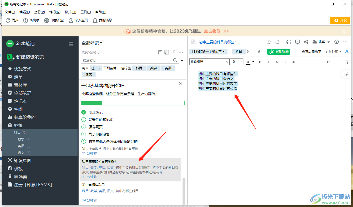Go to 个人主页 personal homepage

(x=78, y=20)
